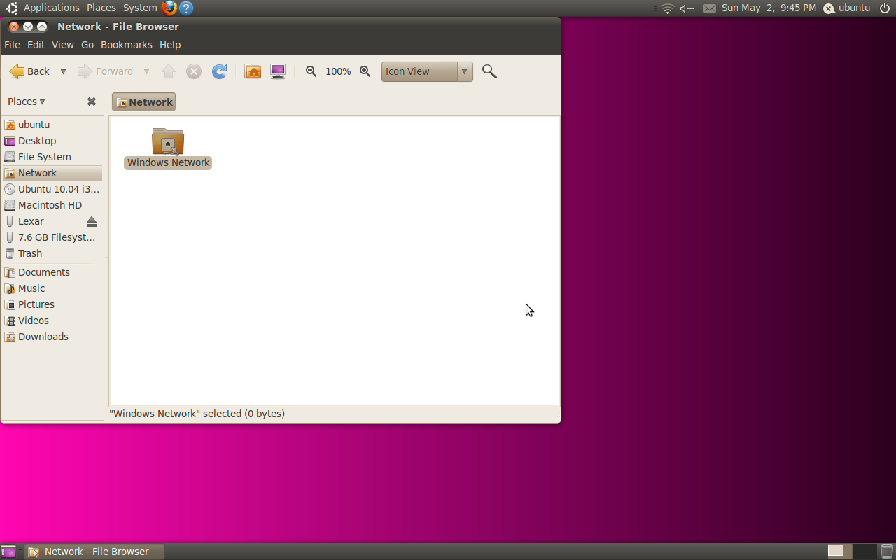Minimize the Network File Browser window
The width and height of the screenshot is (896, 560).
[28, 27]
